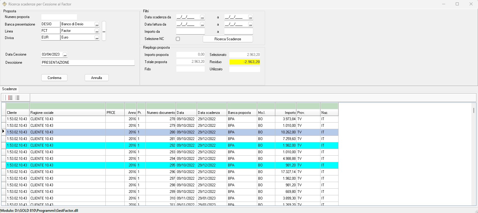Click the tall ellipsis button beside Proposta fields
478x213 pixels.
[x=104, y=31]
